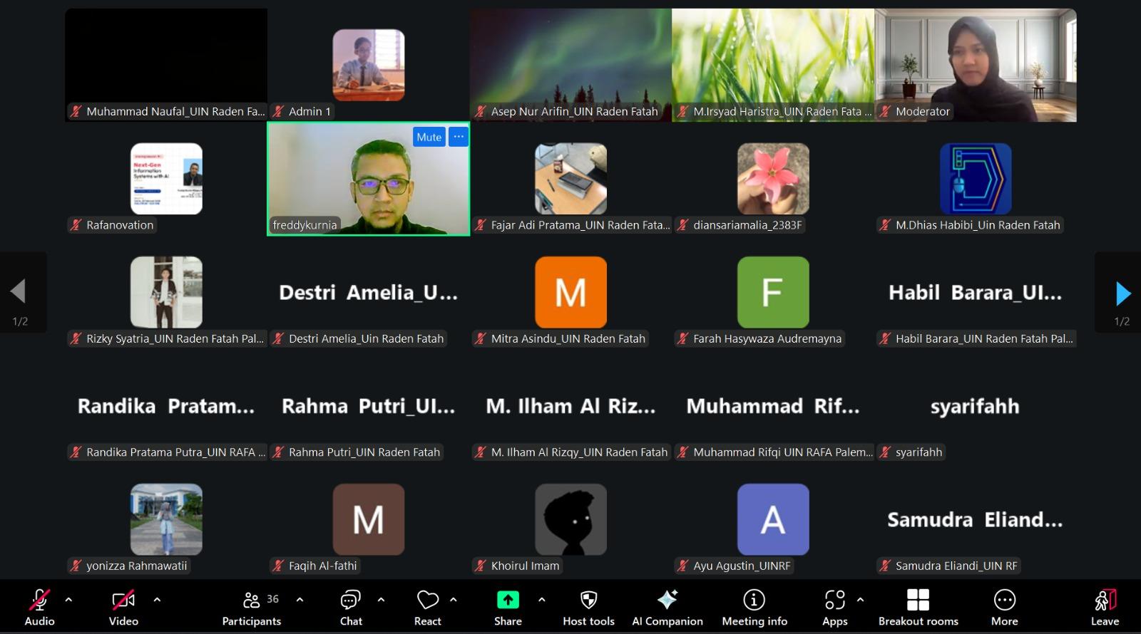Viewport: 1141px width, 634px height.
Task: Mute freddykurnia using the Mute button
Action: pyautogui.click(x=429, y=137)
